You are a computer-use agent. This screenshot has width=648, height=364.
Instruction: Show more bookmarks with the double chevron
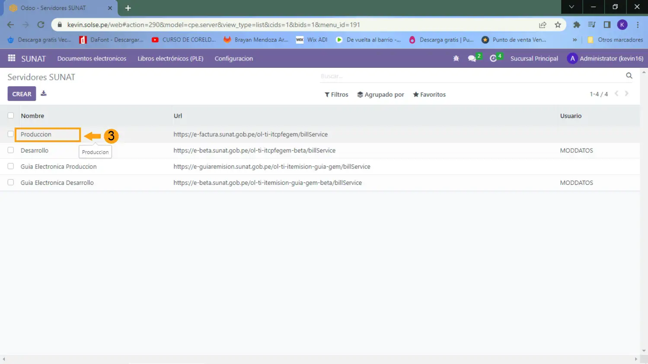[575, 40]
